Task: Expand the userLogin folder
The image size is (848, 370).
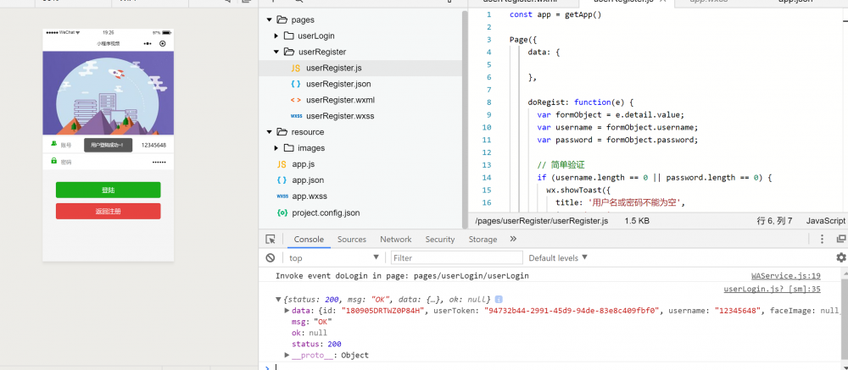Action: [276, 36]
